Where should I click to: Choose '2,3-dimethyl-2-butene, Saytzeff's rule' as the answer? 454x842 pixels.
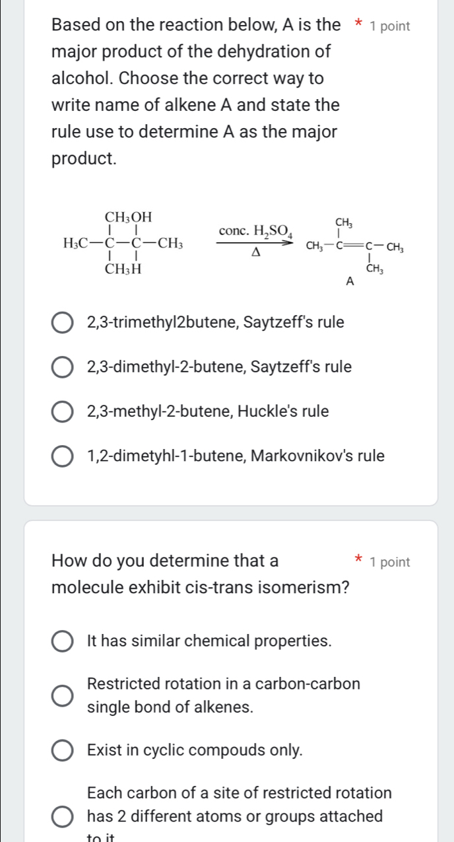click(x=62, y=367)
